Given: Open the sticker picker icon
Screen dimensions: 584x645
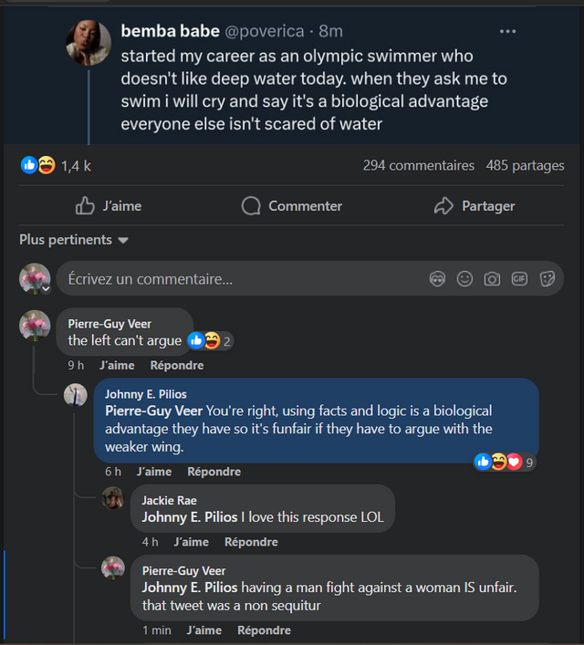Looking at the screenshot, I should (x=547, y=279).
